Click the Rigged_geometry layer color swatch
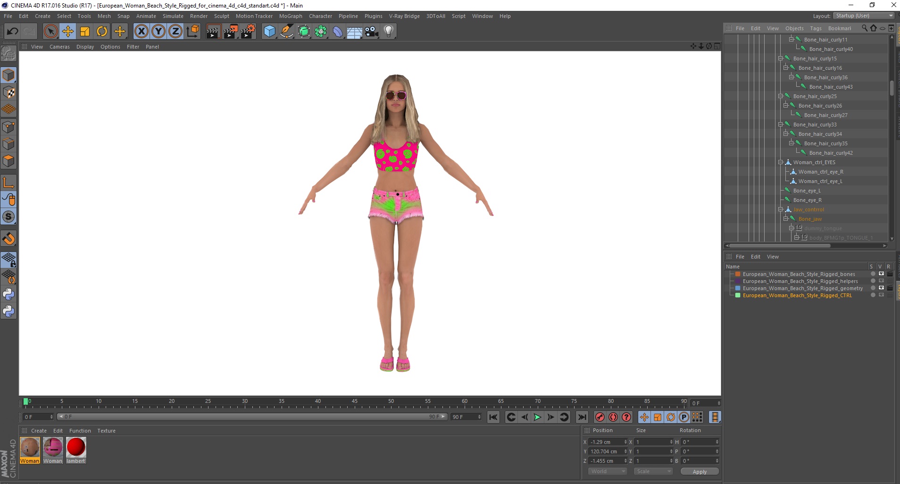Viewport: 900px width, 484px height. coord(738,288)
